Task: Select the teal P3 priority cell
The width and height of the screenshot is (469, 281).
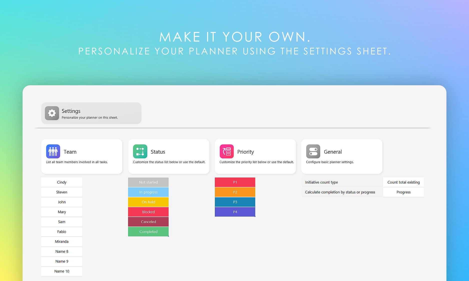Action: pos(235,202)
